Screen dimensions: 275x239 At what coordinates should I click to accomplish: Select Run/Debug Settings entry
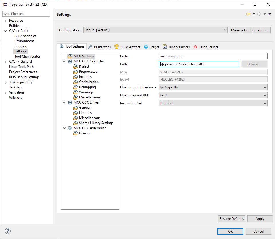tap(24, 77)
